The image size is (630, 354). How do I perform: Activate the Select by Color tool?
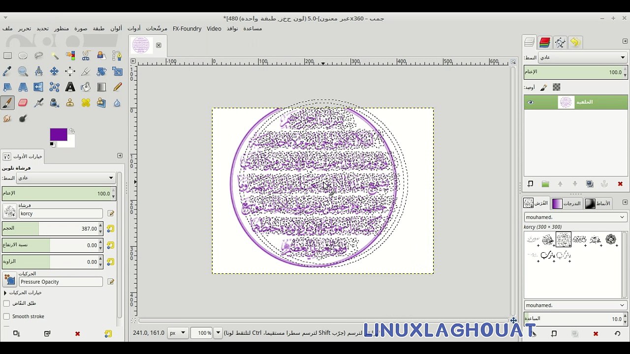(70, 56)
